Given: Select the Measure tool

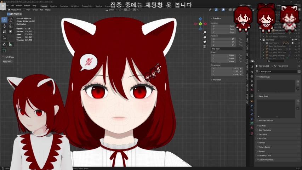Looking at the screenshot, I should [x=10, y=44].
